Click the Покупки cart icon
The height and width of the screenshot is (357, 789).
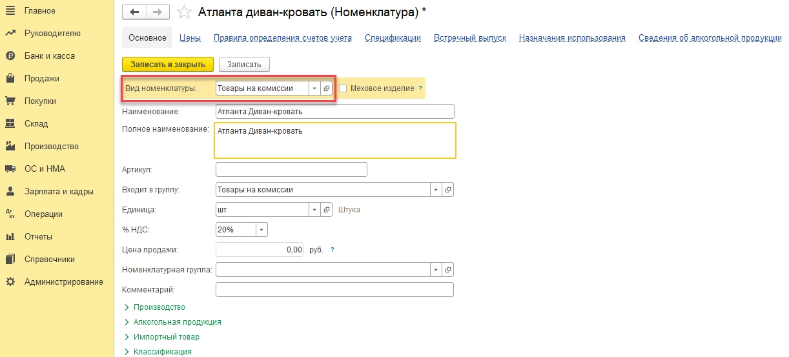coord(10,101)
